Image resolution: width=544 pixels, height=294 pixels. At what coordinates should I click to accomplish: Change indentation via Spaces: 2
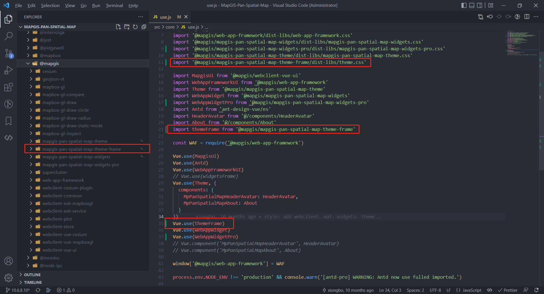tap(415, 290)
